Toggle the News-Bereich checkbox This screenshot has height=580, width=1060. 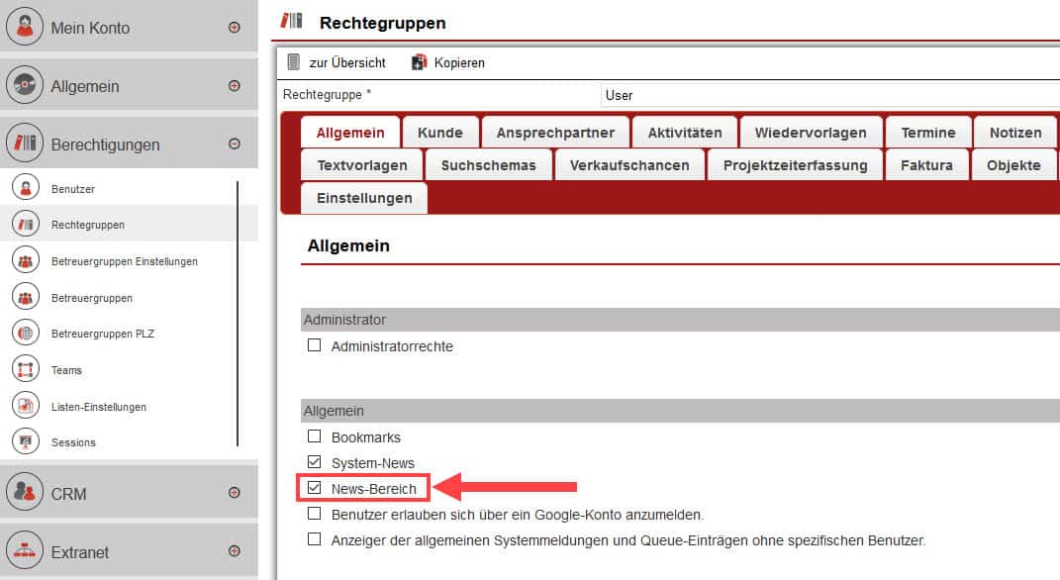315,488
